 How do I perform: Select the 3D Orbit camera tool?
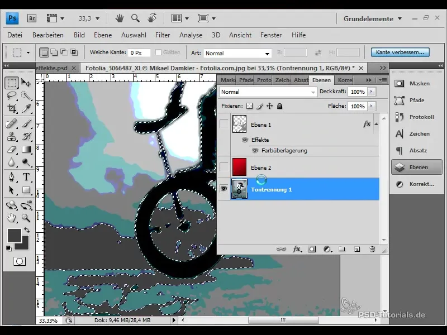(26, 205)
